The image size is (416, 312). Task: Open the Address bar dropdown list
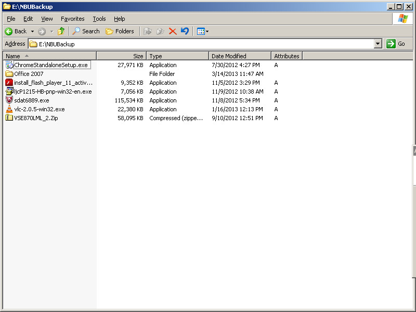(378, 44)
